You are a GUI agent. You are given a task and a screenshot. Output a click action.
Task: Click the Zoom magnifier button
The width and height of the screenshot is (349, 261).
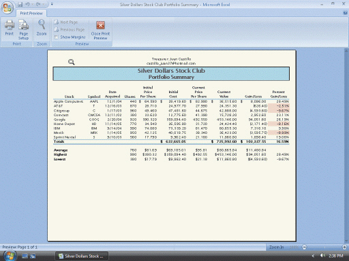(42, 28)
